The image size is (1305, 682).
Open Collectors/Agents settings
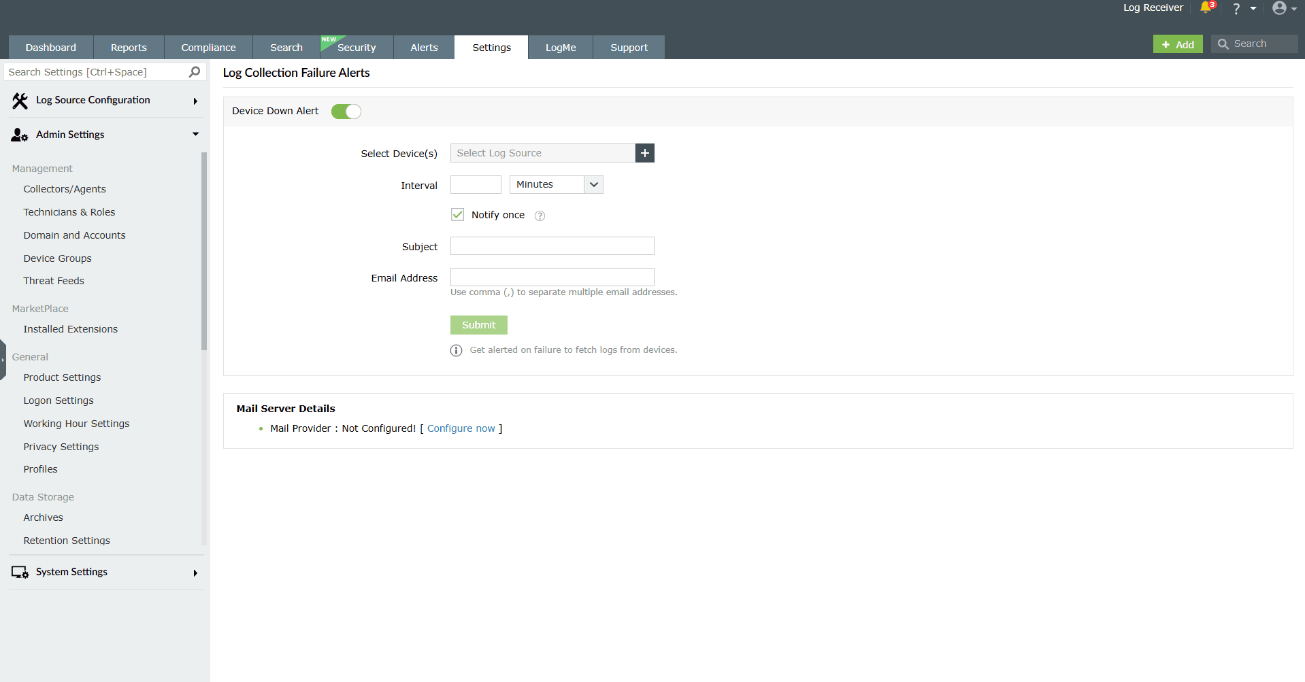pos(65,189)
